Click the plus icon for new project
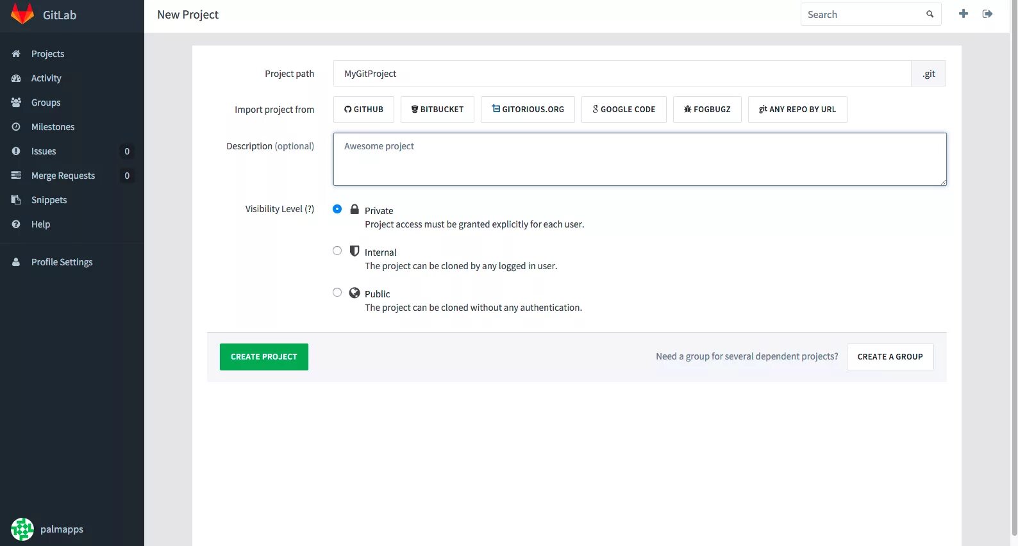The width and height of the screenshot is (1018, 546). (964, 13)
